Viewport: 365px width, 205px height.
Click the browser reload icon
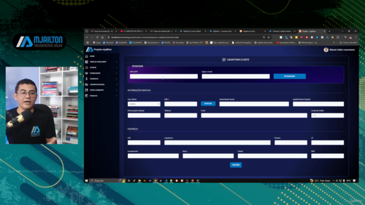(98, 37)
